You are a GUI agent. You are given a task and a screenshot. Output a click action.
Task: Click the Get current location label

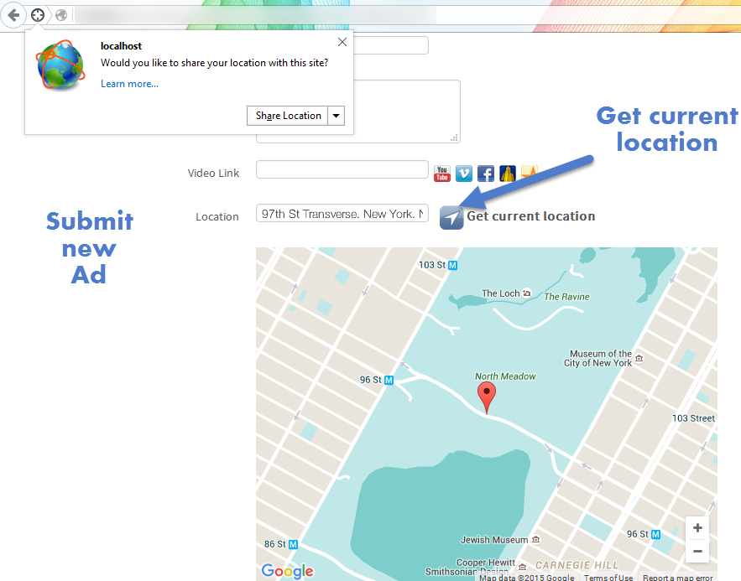[531, 216]
